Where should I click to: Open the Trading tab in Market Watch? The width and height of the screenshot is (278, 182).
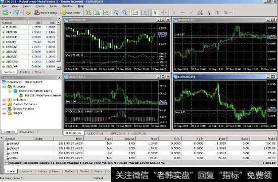25,72
